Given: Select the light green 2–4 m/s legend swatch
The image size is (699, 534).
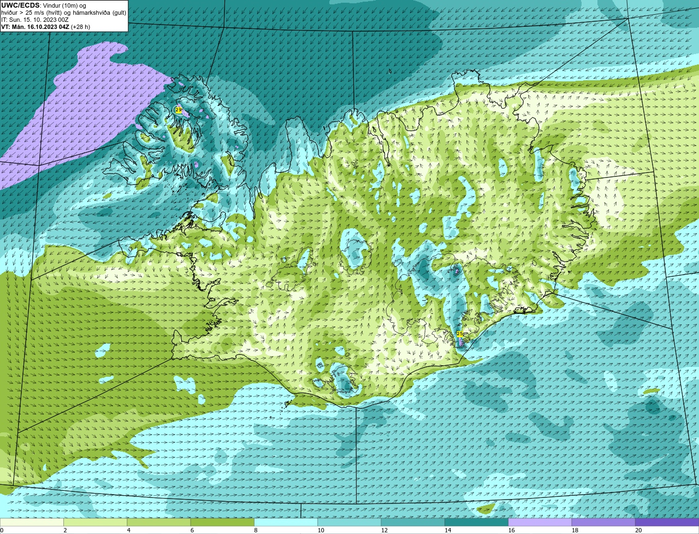Looking at the screenshot, I should [95, 522].
